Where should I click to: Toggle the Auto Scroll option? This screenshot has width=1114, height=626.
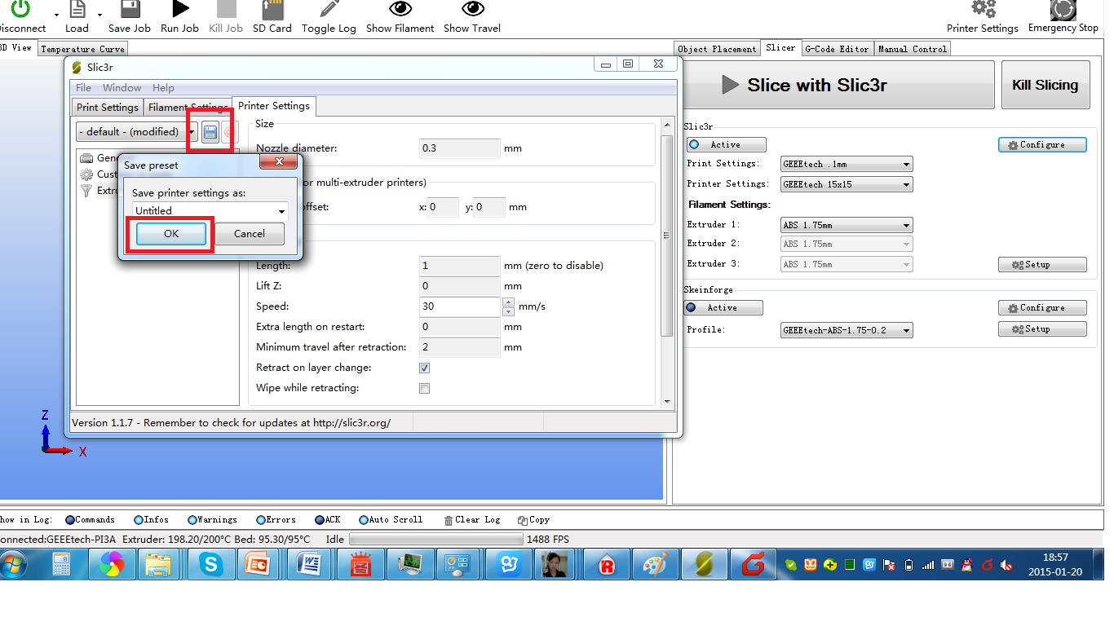point(391,520)
